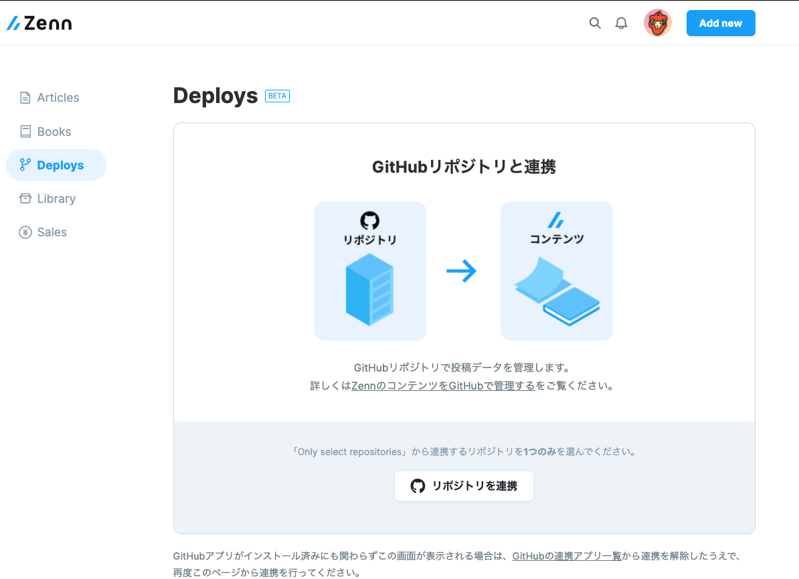Screen dimensions: 799x579
Task: Click the Library box icon
Action: 25,198
